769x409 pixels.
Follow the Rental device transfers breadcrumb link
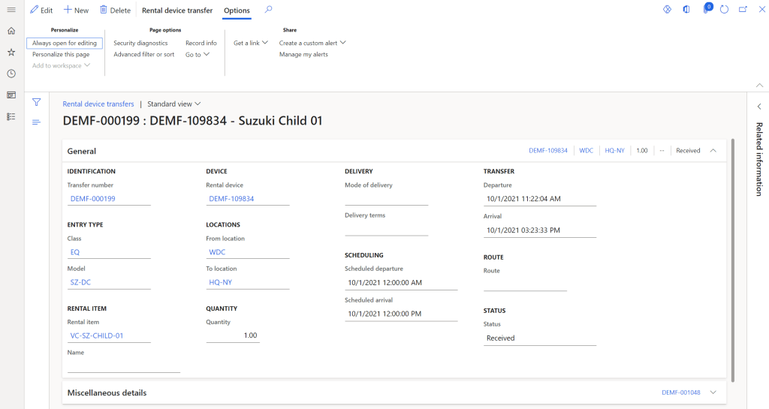[x=98, y=104]
